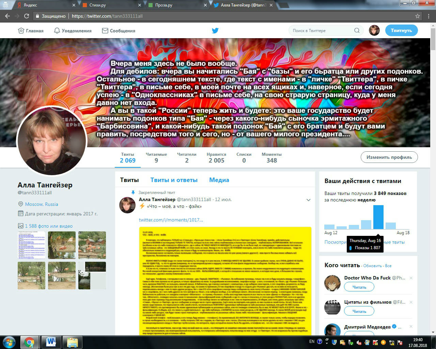This screenshot has width=436, height=349.
Task: Click the Обновить link in Кого читать
Action: 372,266
